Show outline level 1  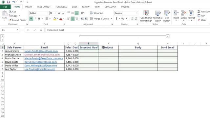pos(2,36)
